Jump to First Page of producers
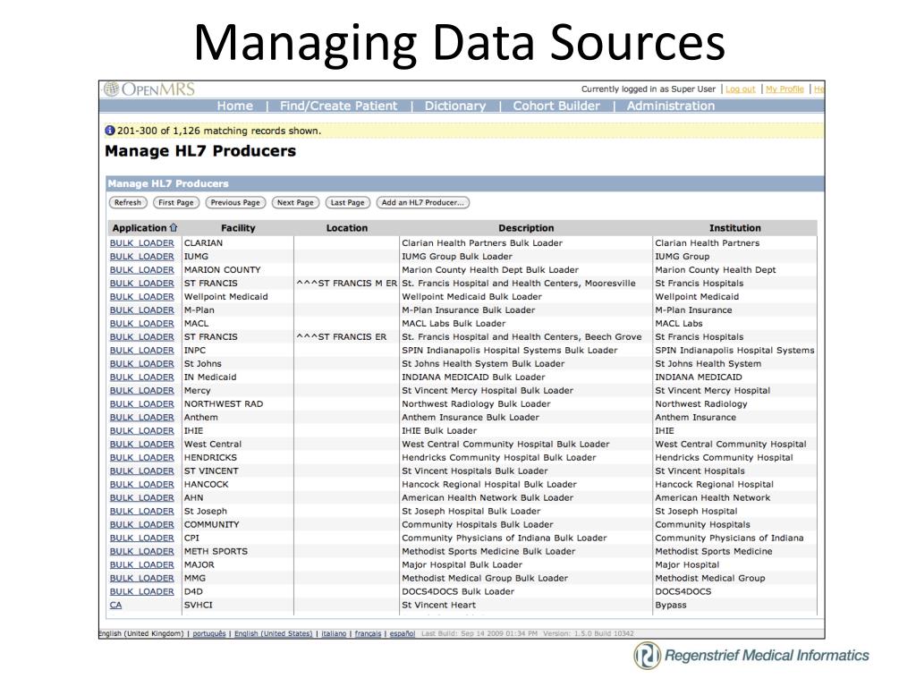This screenshot has height=687, width=916. 176,203
